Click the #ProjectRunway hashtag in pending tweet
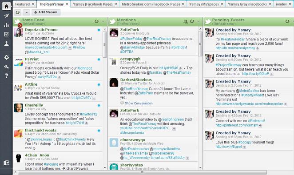 click(228, 65)
